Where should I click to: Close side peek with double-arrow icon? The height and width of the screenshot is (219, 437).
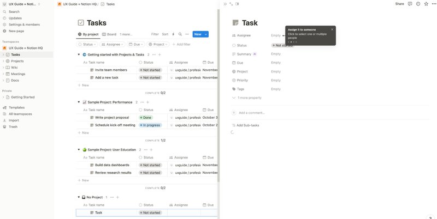click(225, 4)
